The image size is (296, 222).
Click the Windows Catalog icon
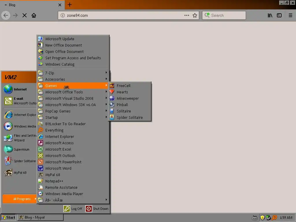(40, 64)
